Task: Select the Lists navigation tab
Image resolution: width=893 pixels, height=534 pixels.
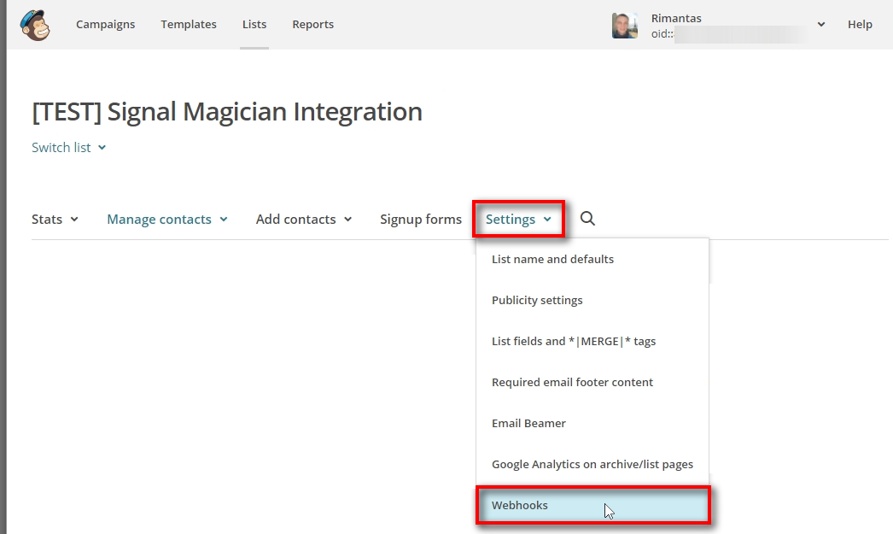Action: (254, 25)
